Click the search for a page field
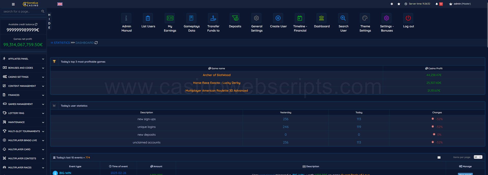The height and width of the screenshot is (175, 488). [x=22, y=12]
